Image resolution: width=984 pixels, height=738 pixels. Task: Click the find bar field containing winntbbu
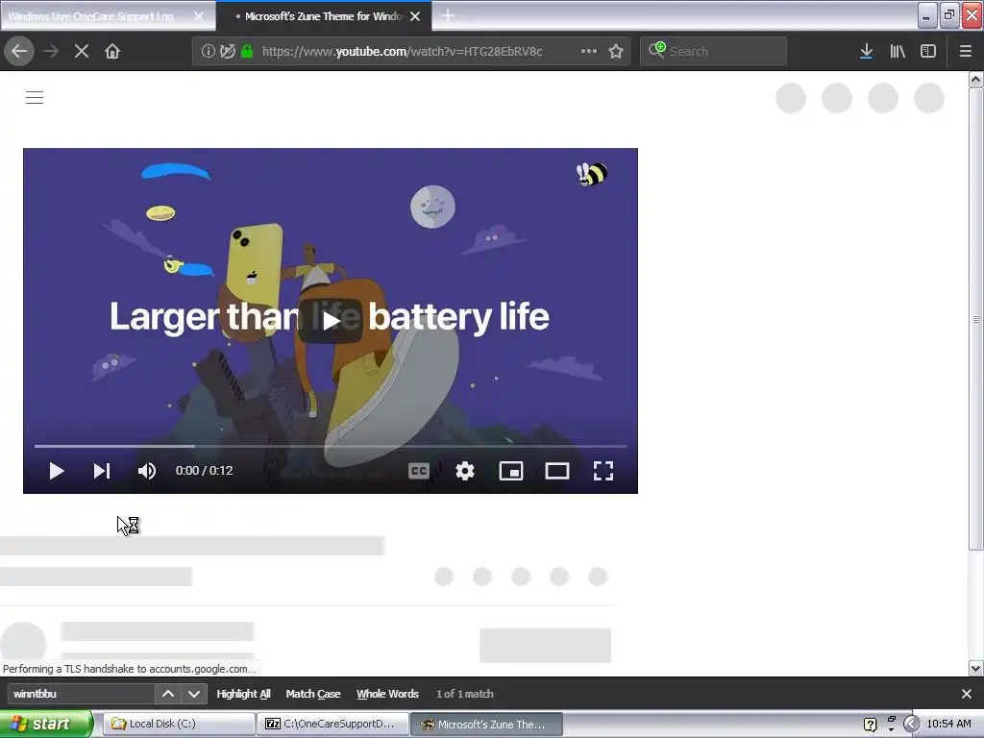pyautogui.click(x=81, y=694)
